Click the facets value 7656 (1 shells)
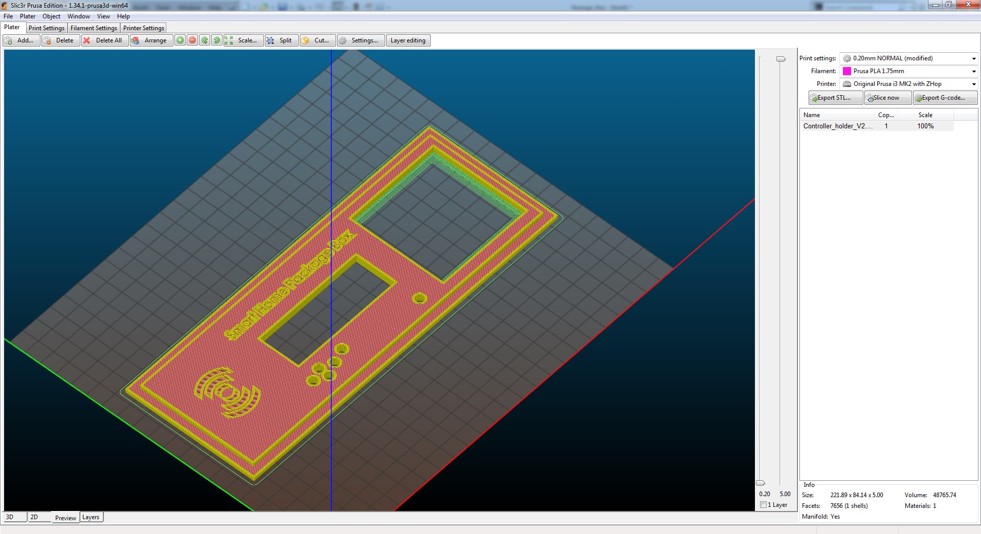The image size is (981, 534). 849,506
